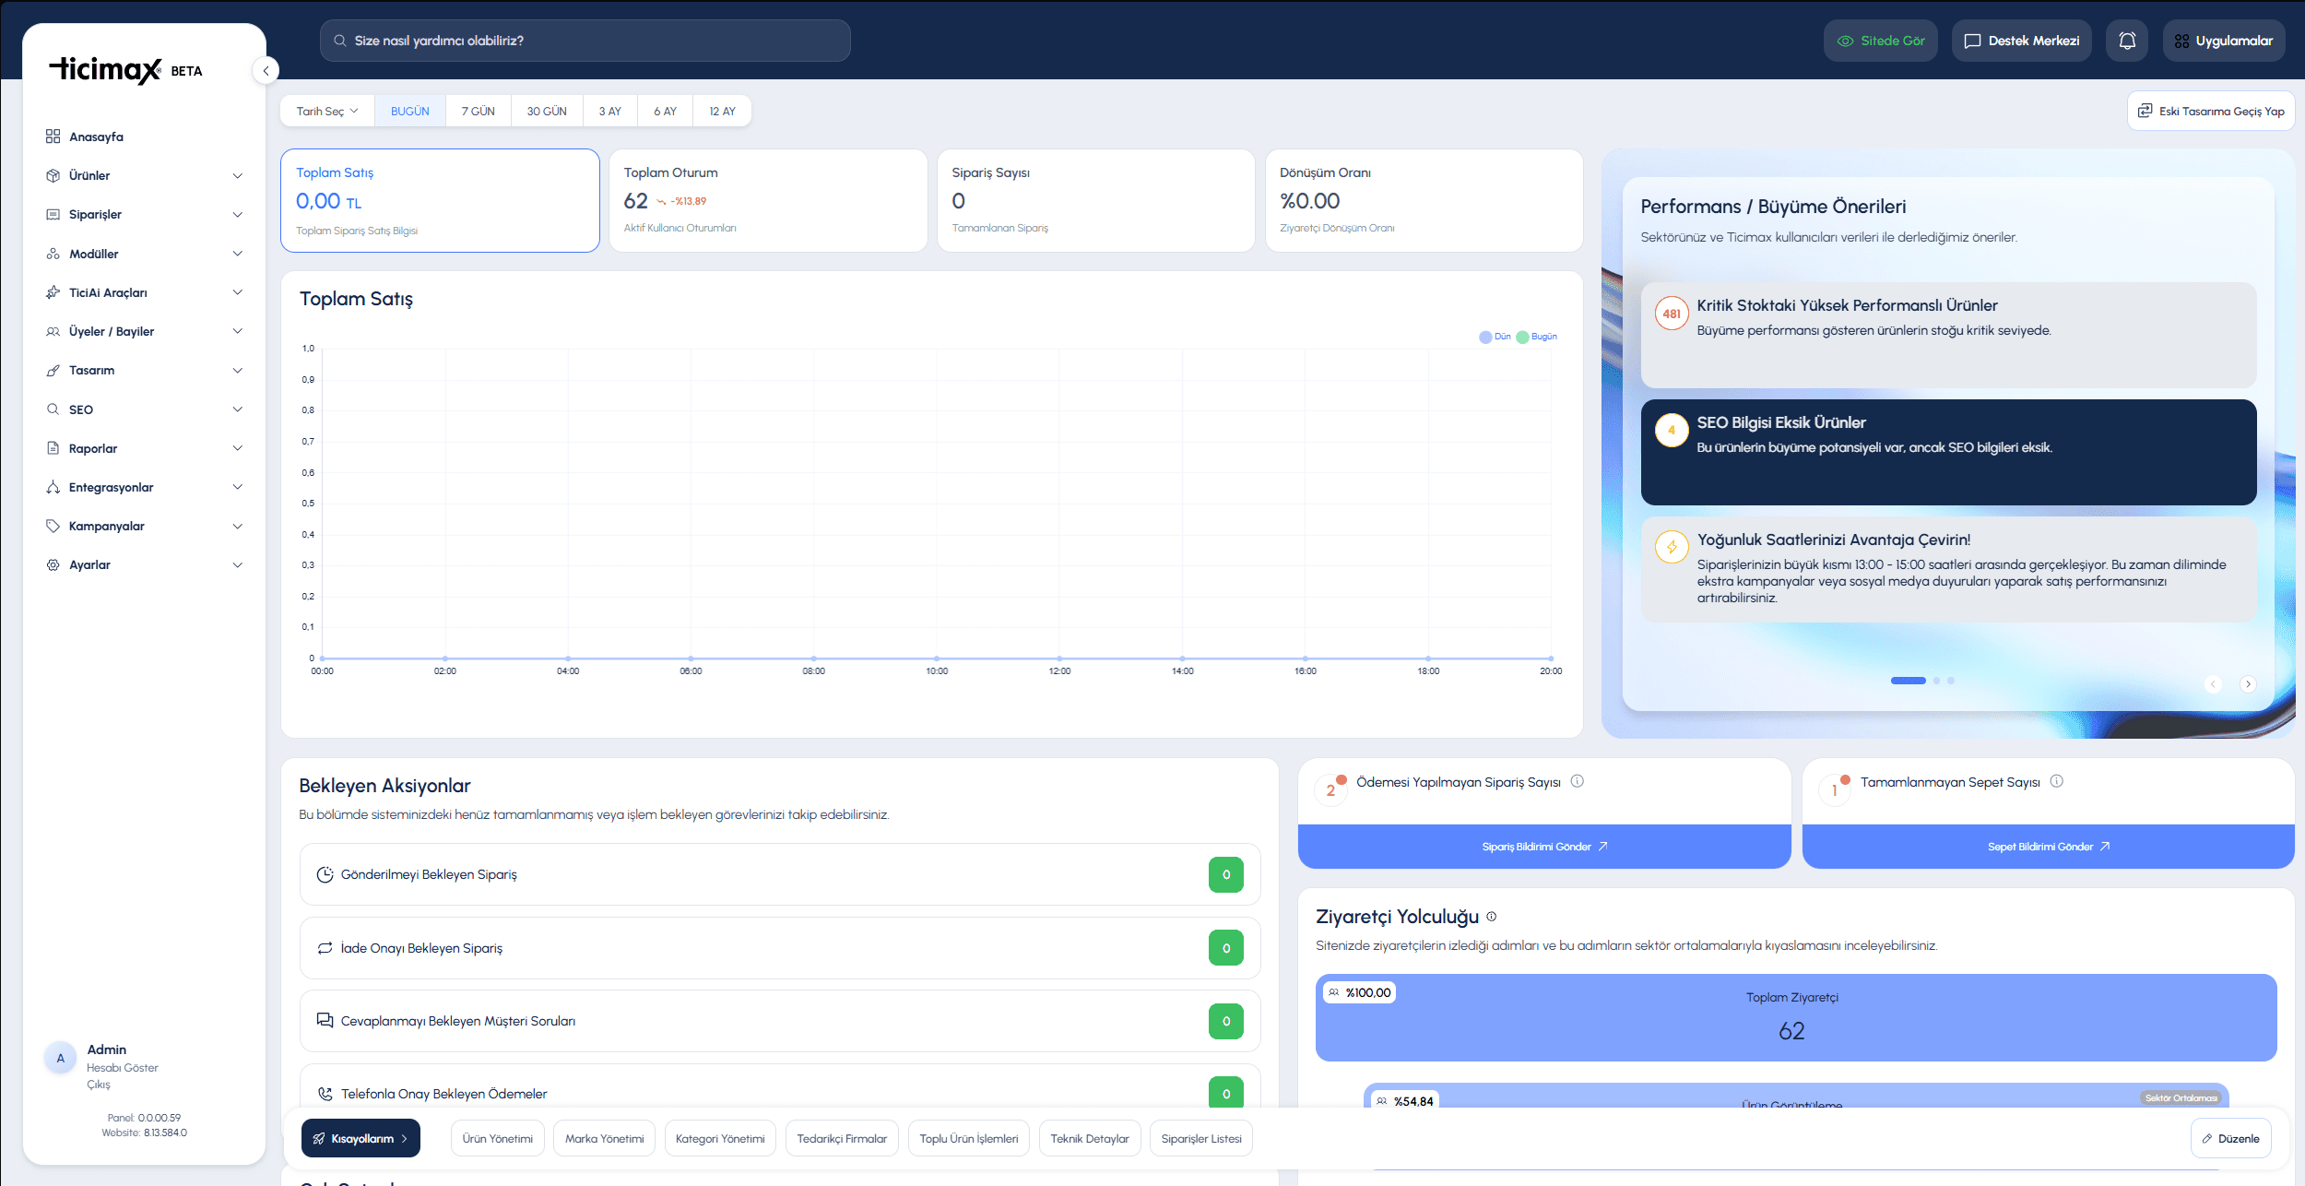The height and width of the screenshot is (1186, 2305).
Task: Click the Anasayfa grid icon
Action: tap(53, 136)
